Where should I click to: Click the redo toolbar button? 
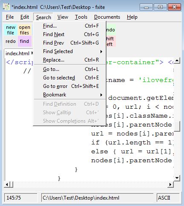point(11,41)
